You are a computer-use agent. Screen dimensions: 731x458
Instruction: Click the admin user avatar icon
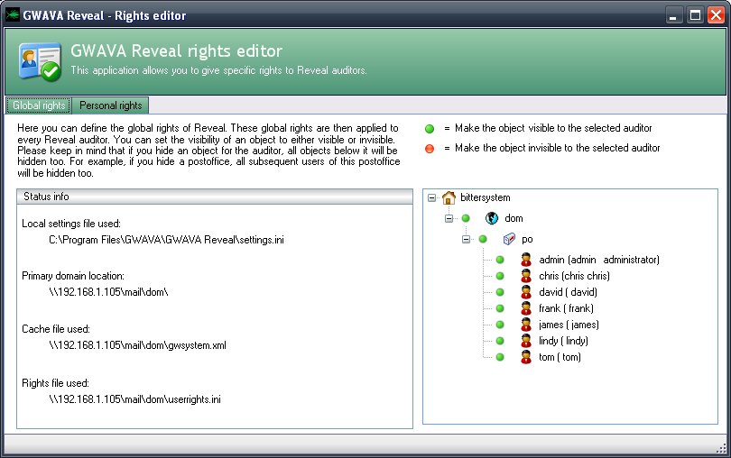coord(526,260)
